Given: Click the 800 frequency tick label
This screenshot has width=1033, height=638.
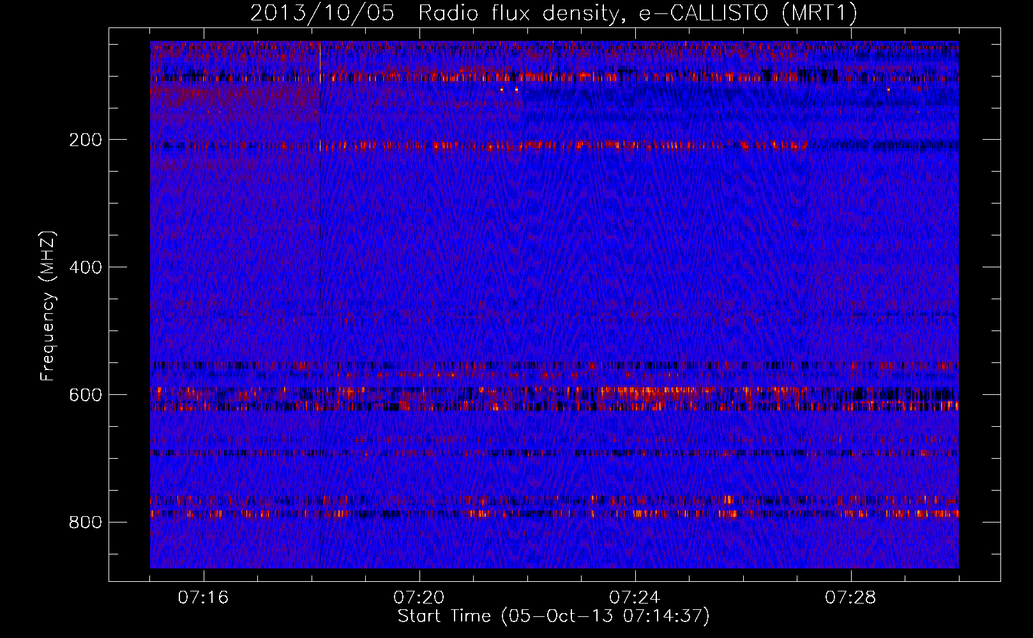Looking at the screenshot, I should coord(86,523).
